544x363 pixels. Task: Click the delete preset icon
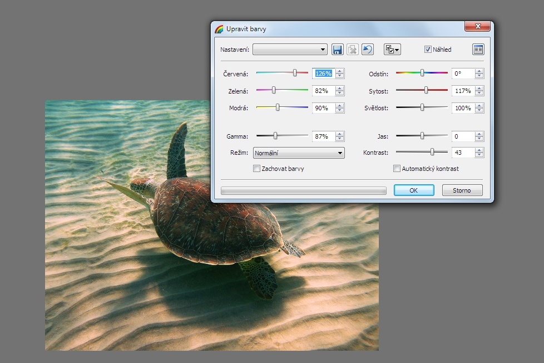(352, 50)
